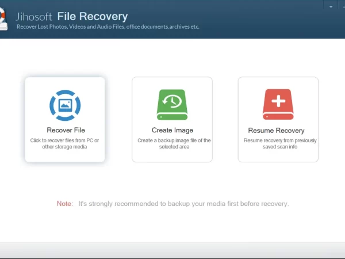Image resolution: width=345 pixels, height=259 pixels.
Task: Click 'Create a backup image file' description
Action: click(x=174, y=143)
